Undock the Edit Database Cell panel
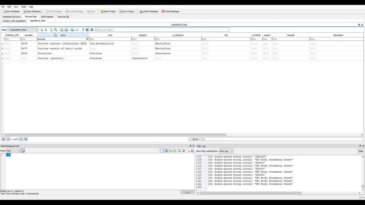Screen dimensions: 365x205 tap(190, 146)
